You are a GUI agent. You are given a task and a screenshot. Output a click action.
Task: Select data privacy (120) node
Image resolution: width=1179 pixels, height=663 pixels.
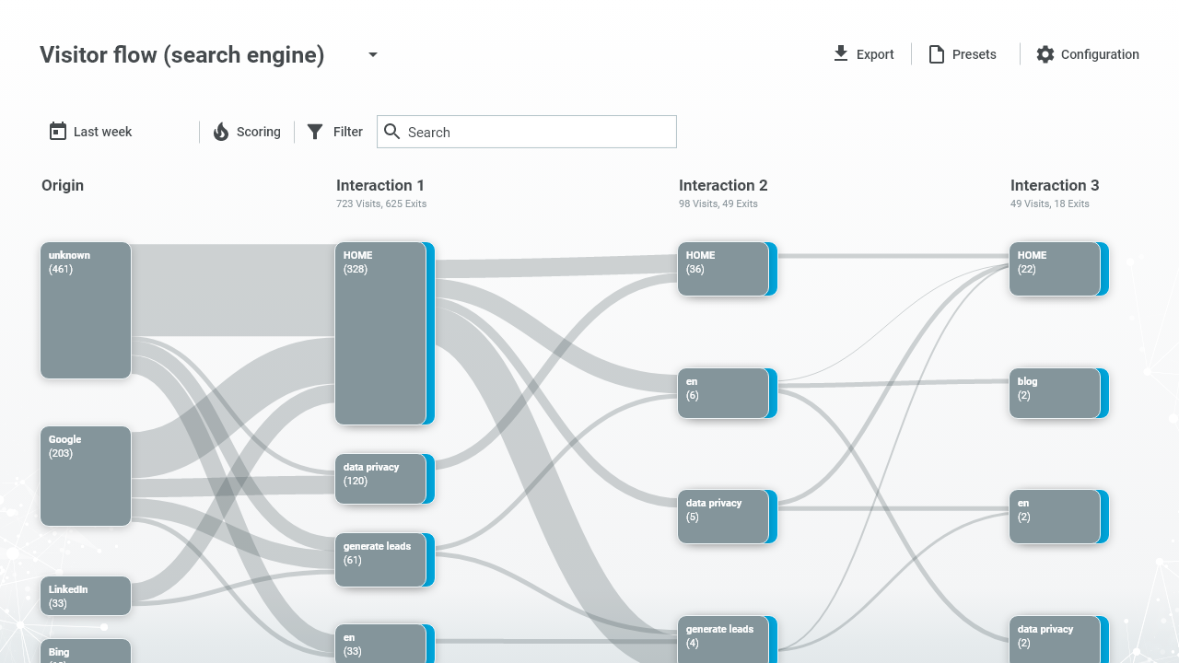(380, 479)
